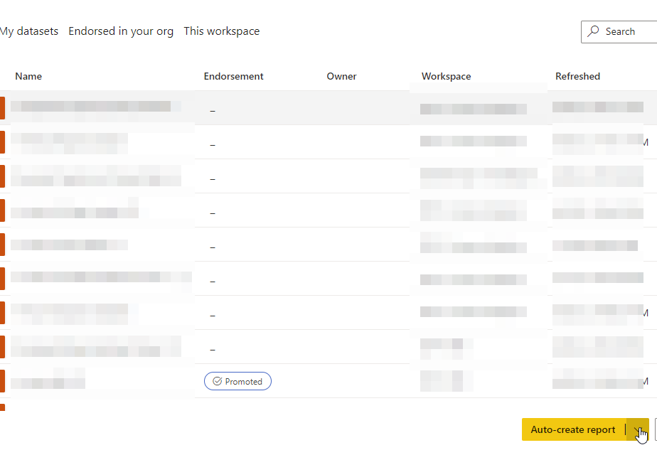Click the orange dataset icon in fourth row
The image size is (657, 455).
2,210
